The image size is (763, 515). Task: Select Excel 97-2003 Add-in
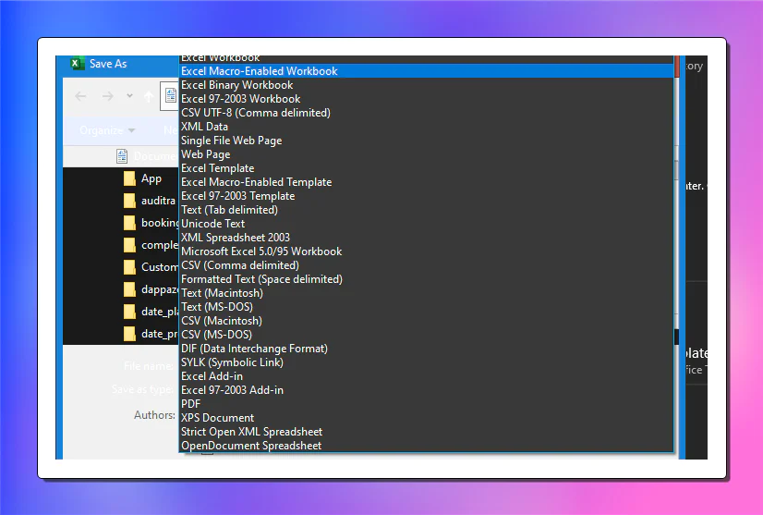[x=426, y=390]
